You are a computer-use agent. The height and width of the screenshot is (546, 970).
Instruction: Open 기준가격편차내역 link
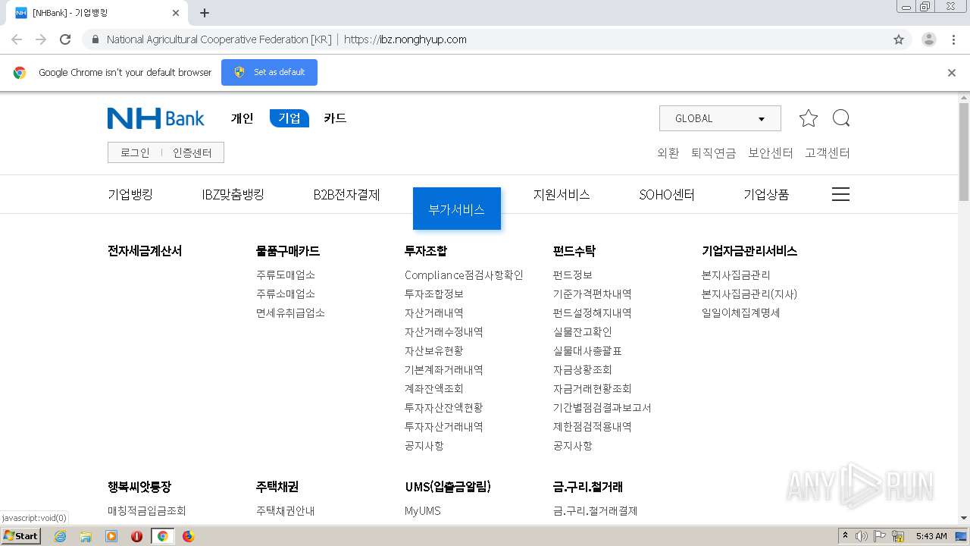click(x=593, y=293)
